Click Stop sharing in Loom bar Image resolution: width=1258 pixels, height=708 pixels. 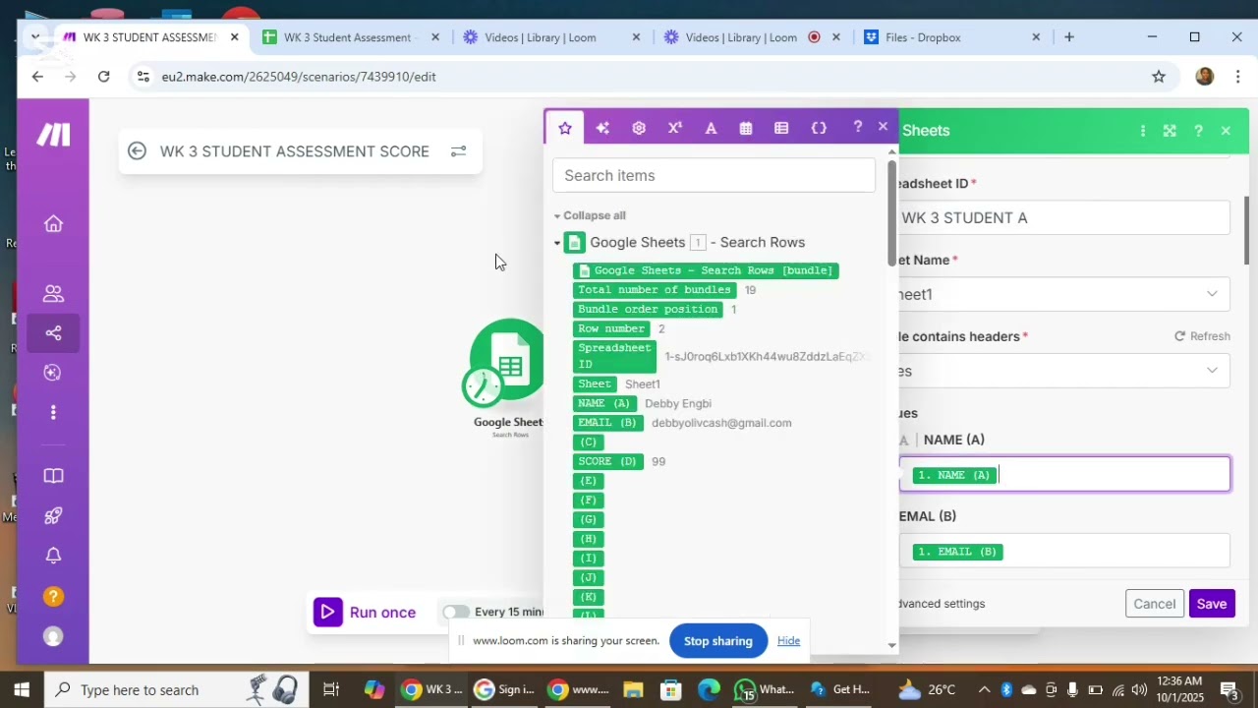click(x=718, y=641)
